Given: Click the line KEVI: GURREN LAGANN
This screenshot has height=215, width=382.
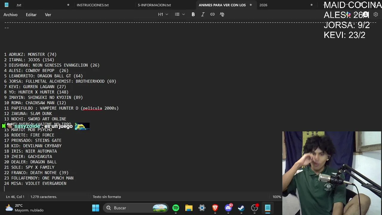Looking at the screenshot, I should point(35,87).
